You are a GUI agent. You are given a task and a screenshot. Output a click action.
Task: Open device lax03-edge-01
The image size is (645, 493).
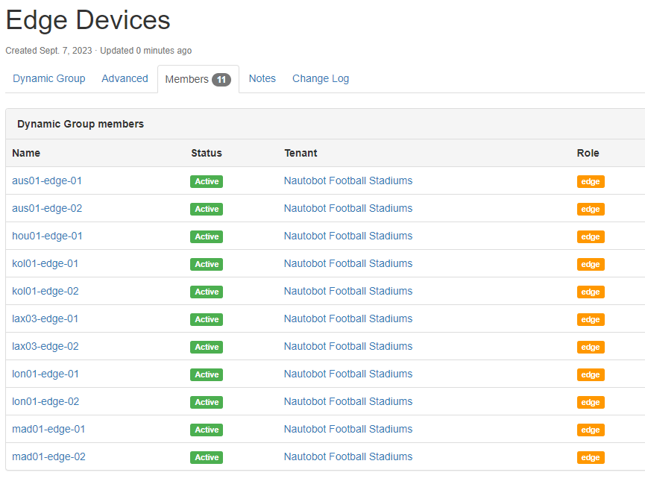[45, 318]
